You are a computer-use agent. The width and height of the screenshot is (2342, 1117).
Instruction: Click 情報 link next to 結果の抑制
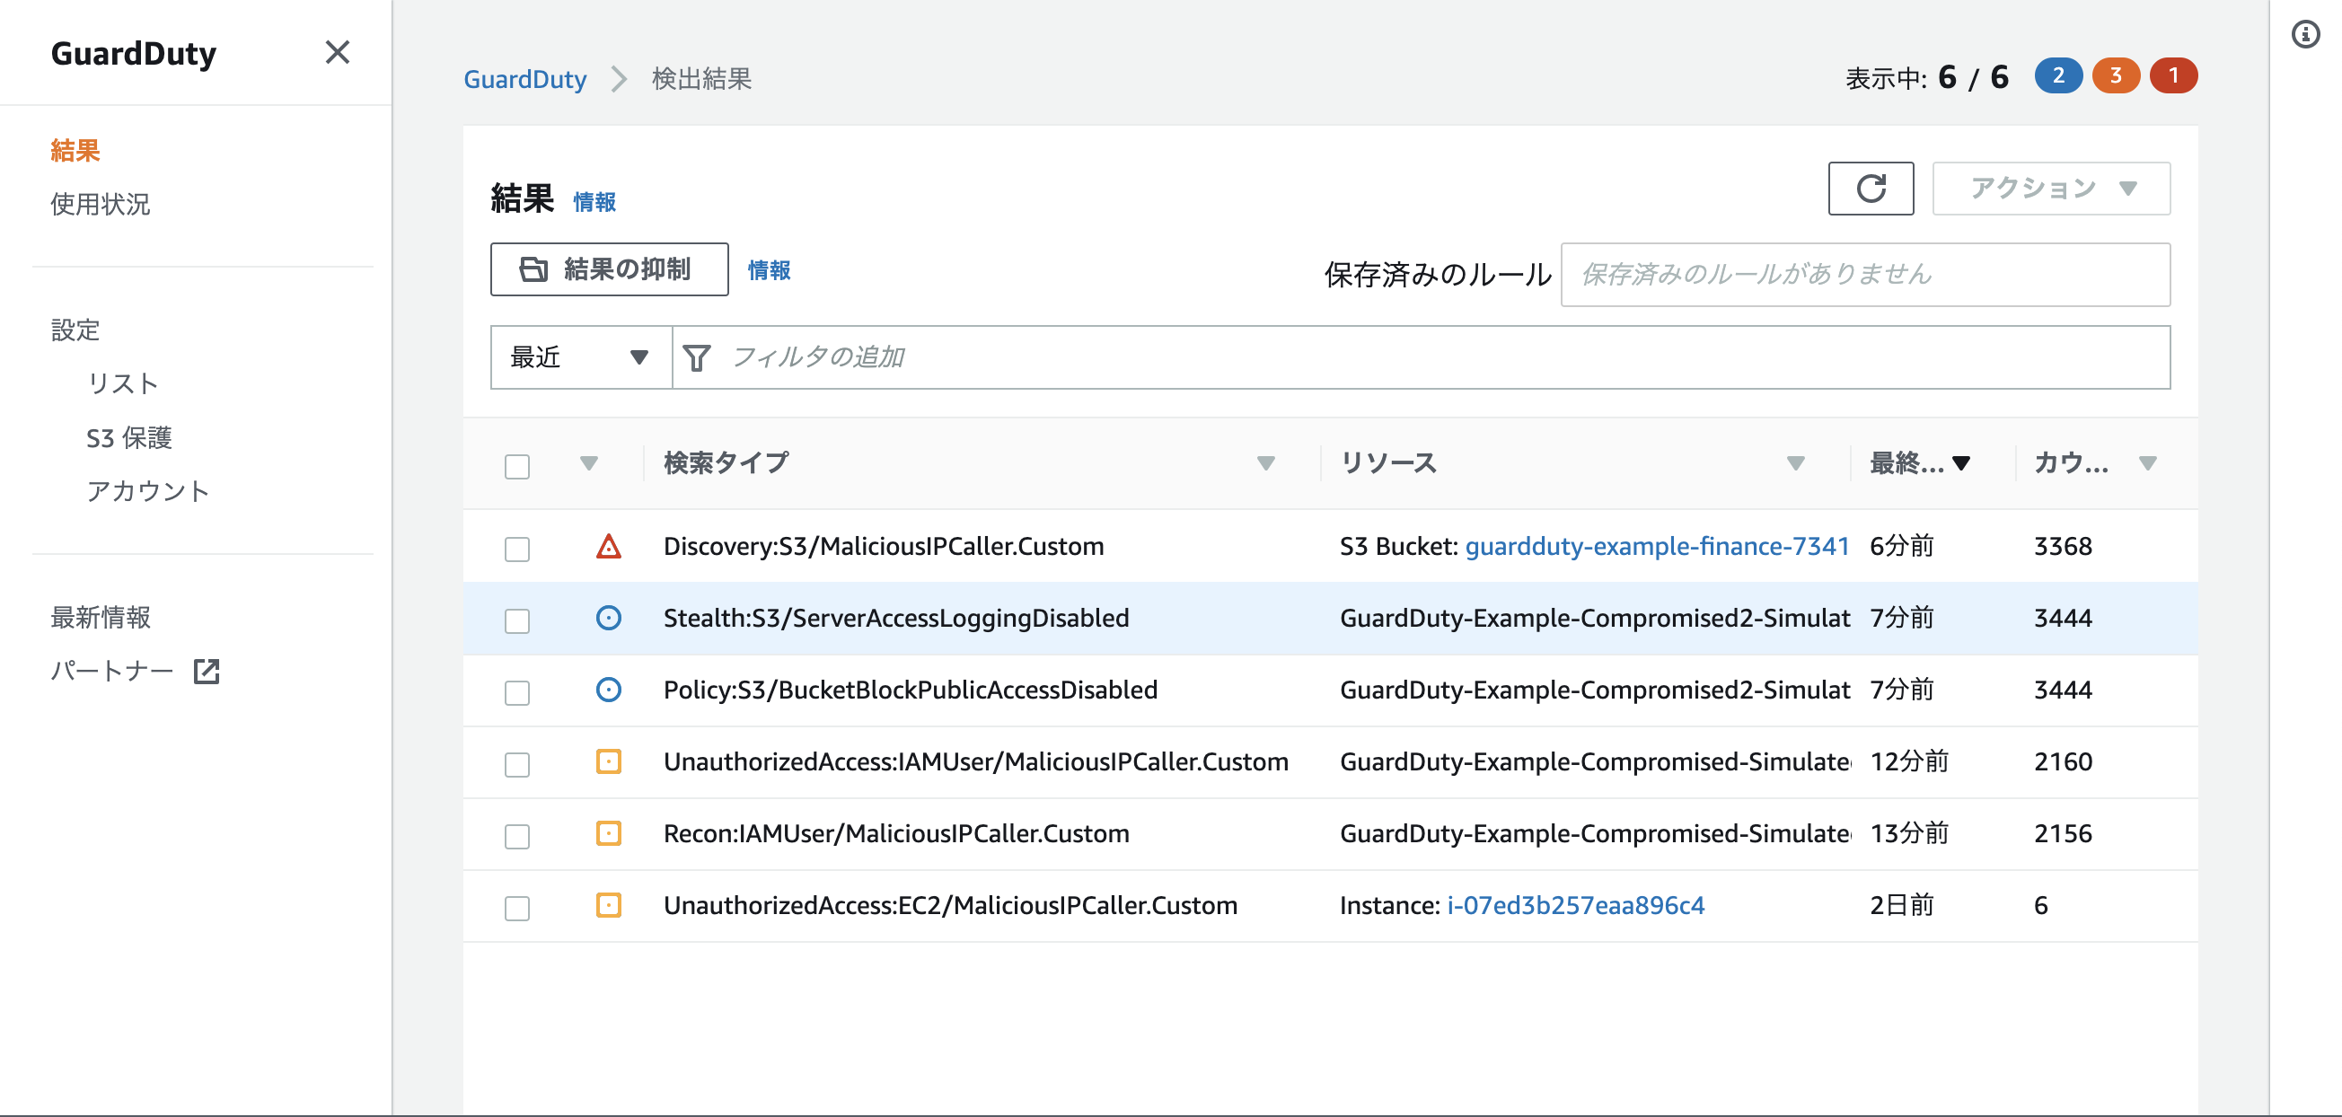770,270
